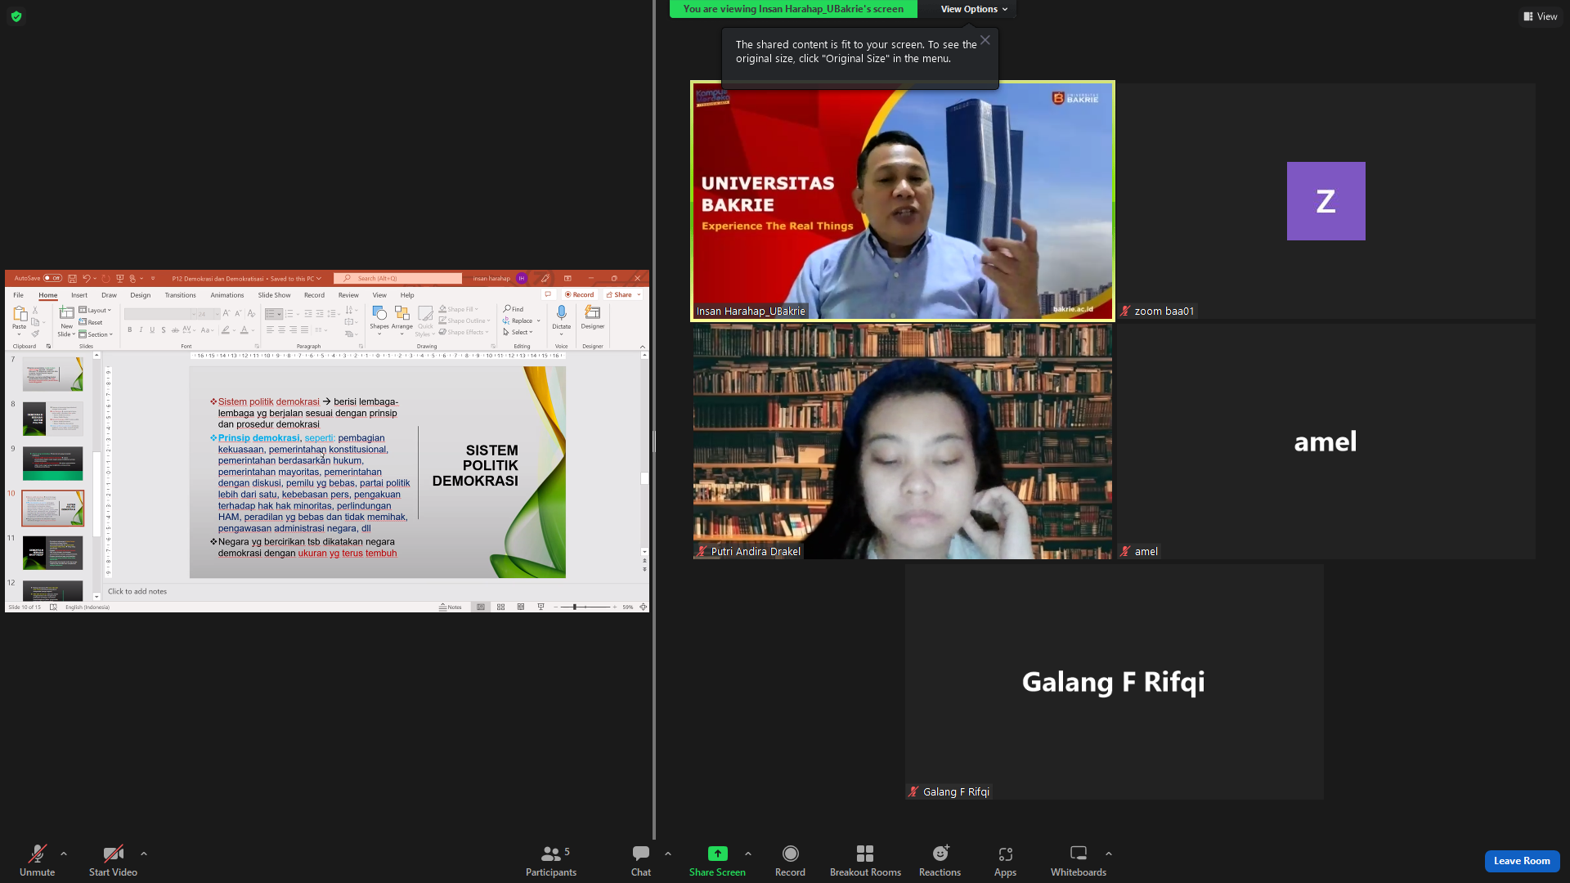
Task: Click the Leave Room button
Action: 1522,861
